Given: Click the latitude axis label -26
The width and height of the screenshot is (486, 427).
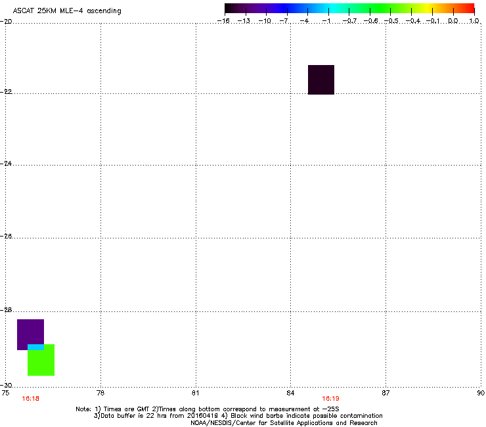Looking at the screenshot, I should [6, 236].
